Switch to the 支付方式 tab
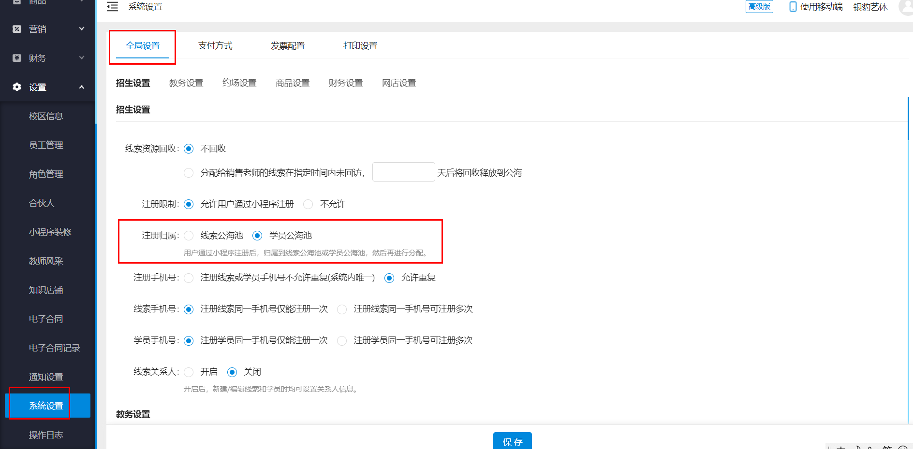Viewport: 913px width, 449px height. coord(215,45)
